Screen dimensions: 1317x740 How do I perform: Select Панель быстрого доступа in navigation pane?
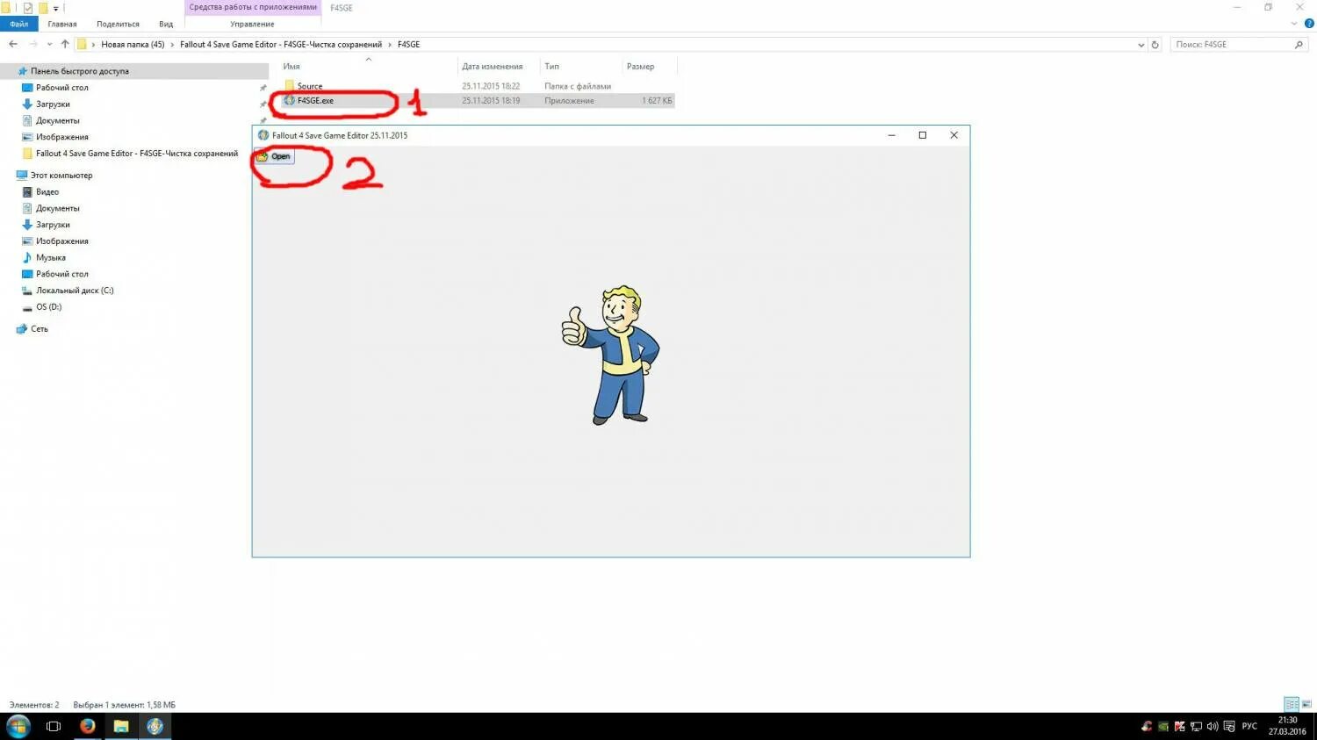[79, 71]
